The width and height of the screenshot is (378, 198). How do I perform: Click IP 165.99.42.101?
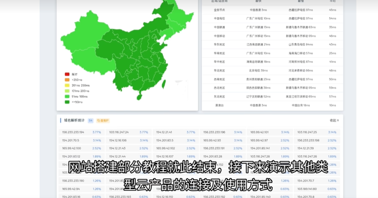[x=259, y=132]
